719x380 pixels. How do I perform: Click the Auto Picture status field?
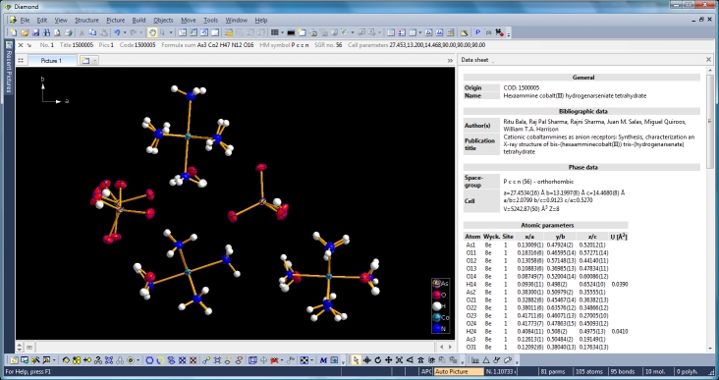click(459, 371)
